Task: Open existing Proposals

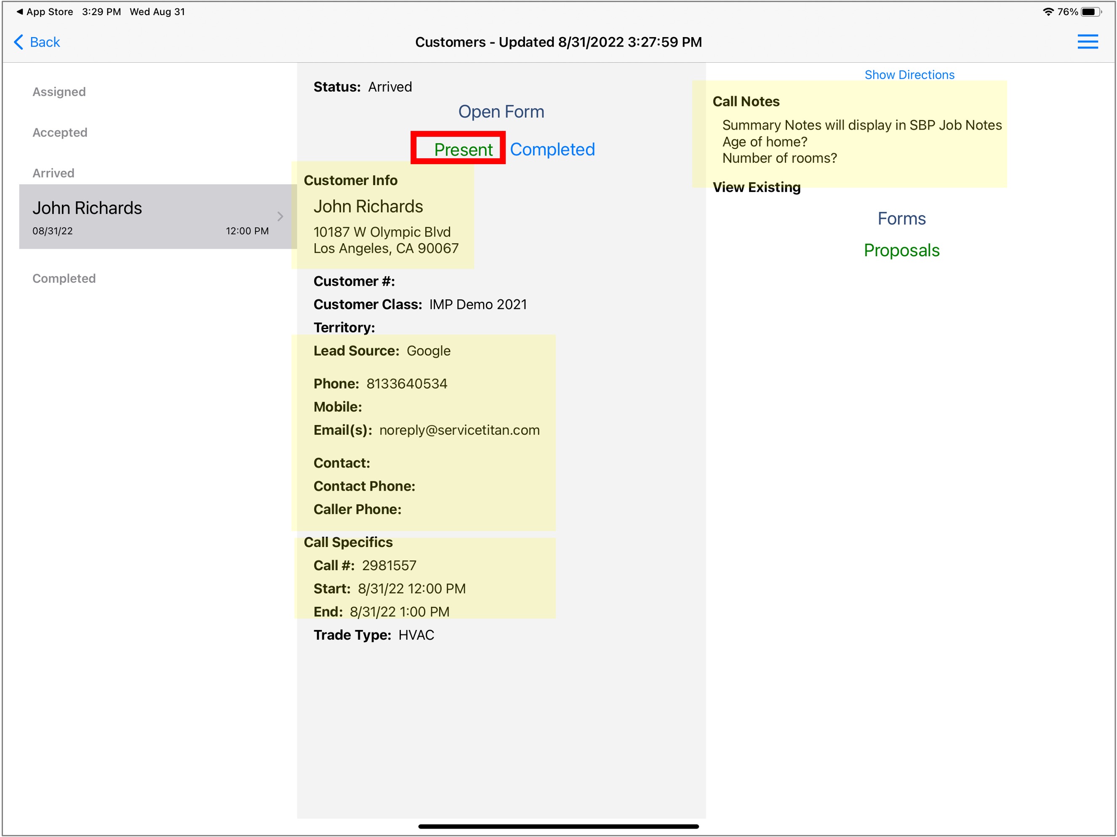Action: click(x=901, y=250)
